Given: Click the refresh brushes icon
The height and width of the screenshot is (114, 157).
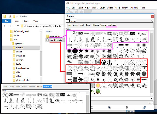Looking at the screenshot, I should pos(145,108).
